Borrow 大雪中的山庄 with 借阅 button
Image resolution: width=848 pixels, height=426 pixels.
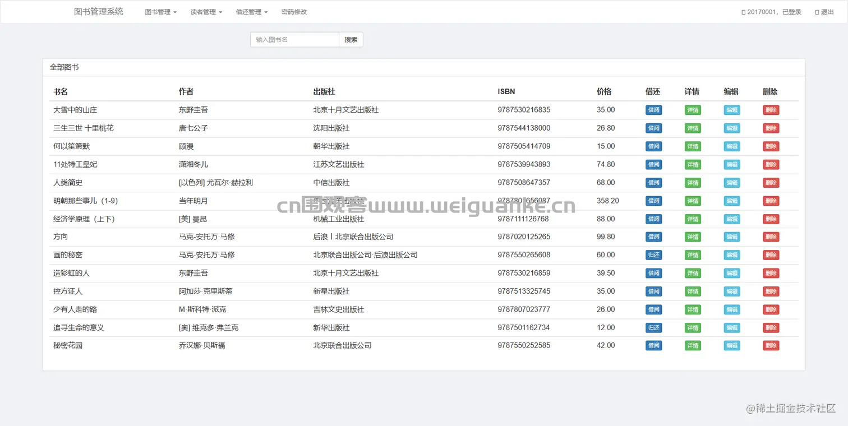(653, 110)
